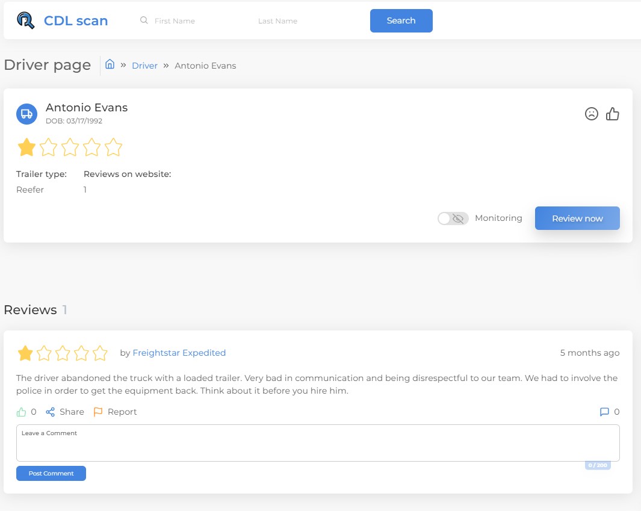Click the Post Comment button
641x511 pixels.
coord(51,474)
